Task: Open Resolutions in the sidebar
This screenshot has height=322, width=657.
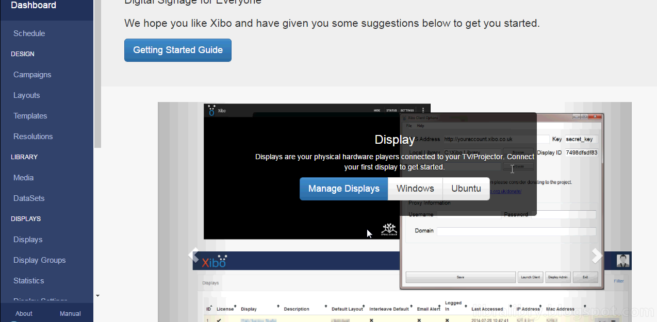Action: tap(33, 137)
